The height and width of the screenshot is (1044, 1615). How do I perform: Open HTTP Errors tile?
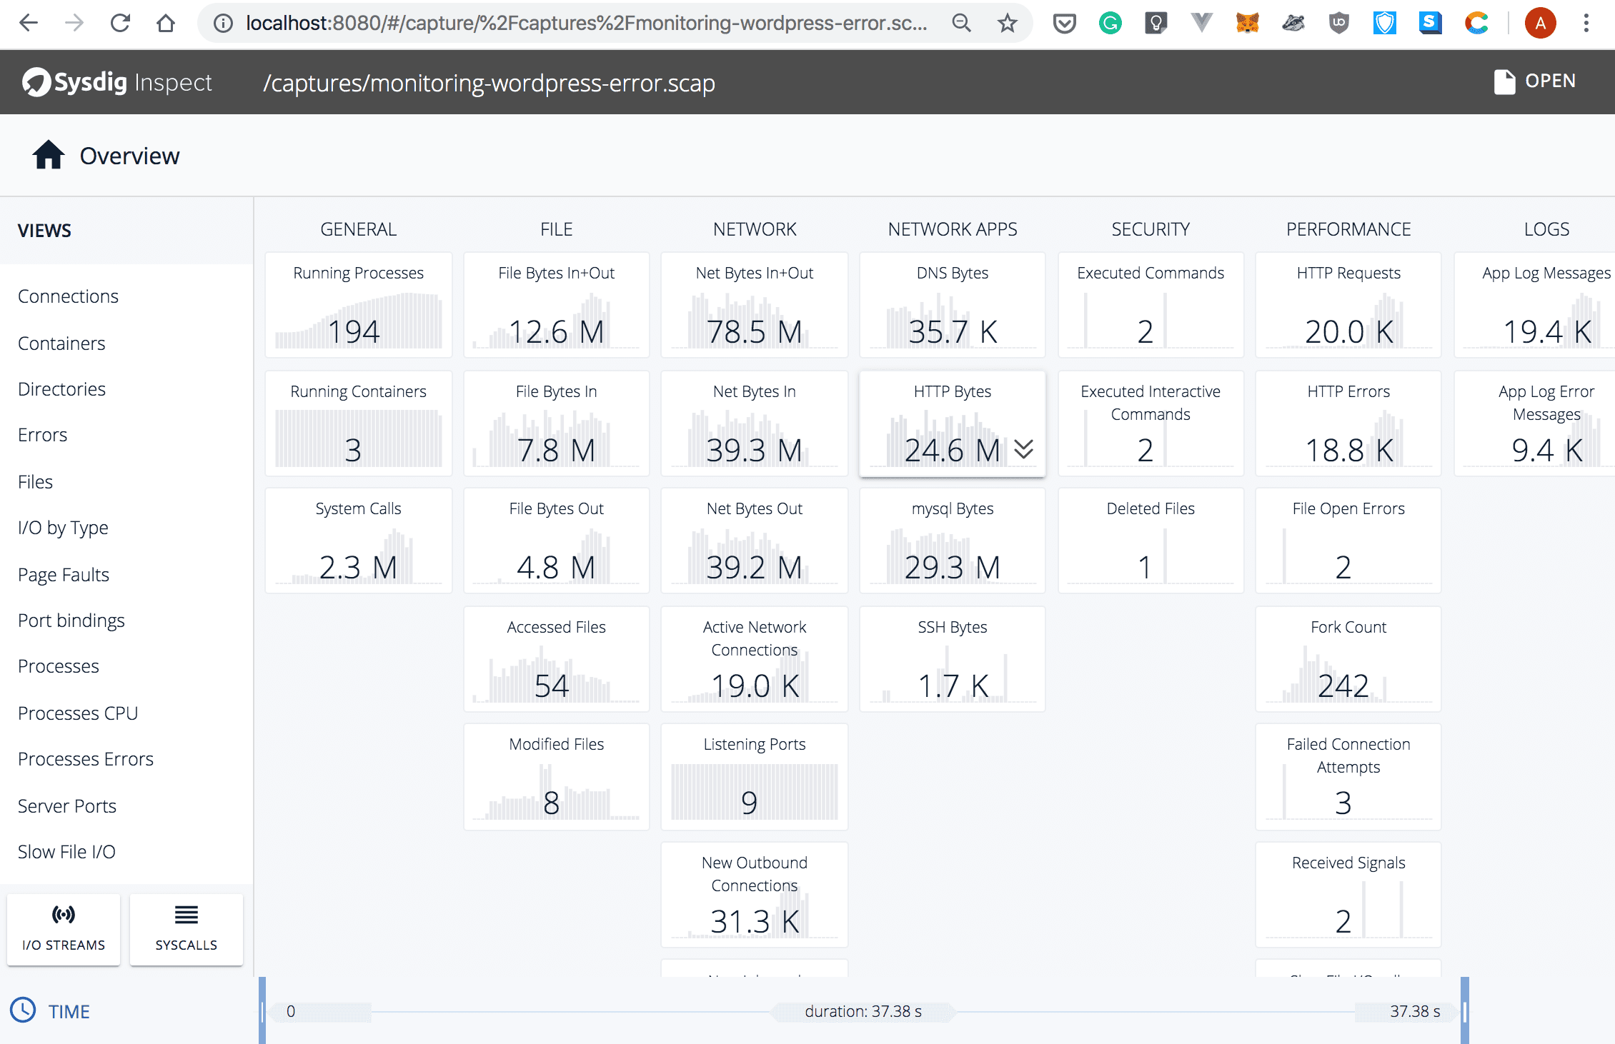tap(1348, 423)
